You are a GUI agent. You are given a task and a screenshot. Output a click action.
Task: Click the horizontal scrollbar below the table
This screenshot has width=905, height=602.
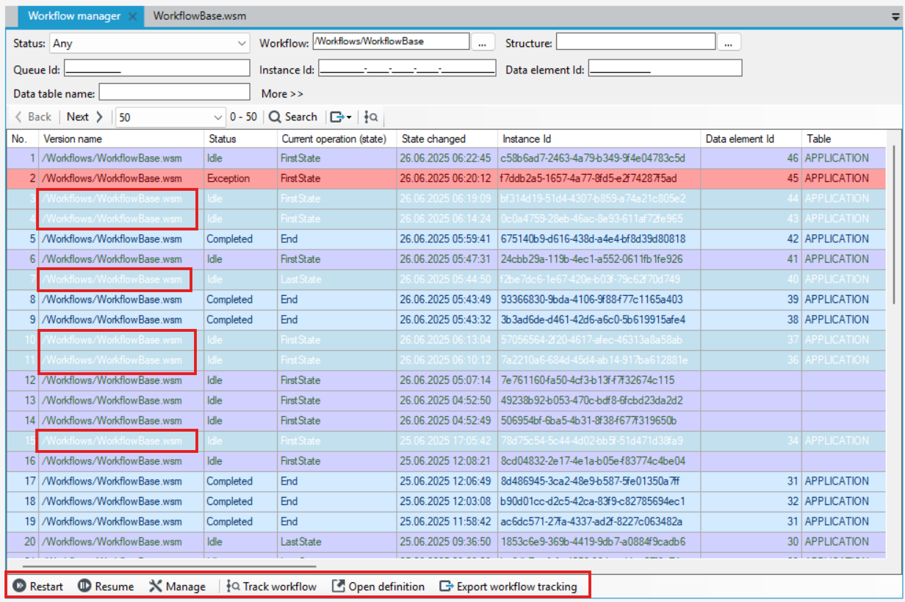tap(169, 566)
